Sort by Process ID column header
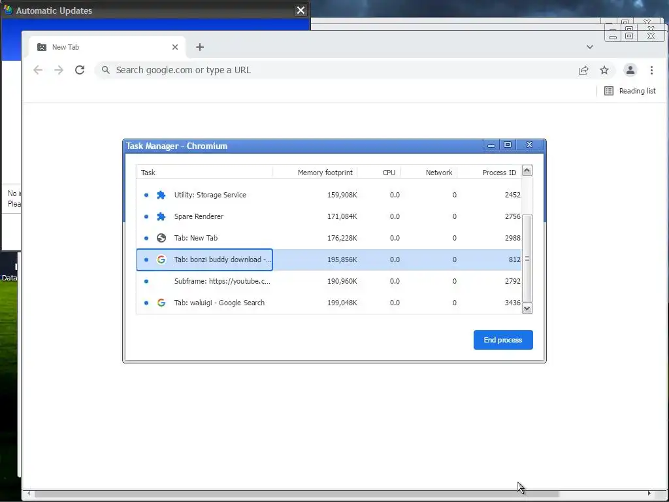Viewport: 669px width, 502px height. [x=489, y=173]
